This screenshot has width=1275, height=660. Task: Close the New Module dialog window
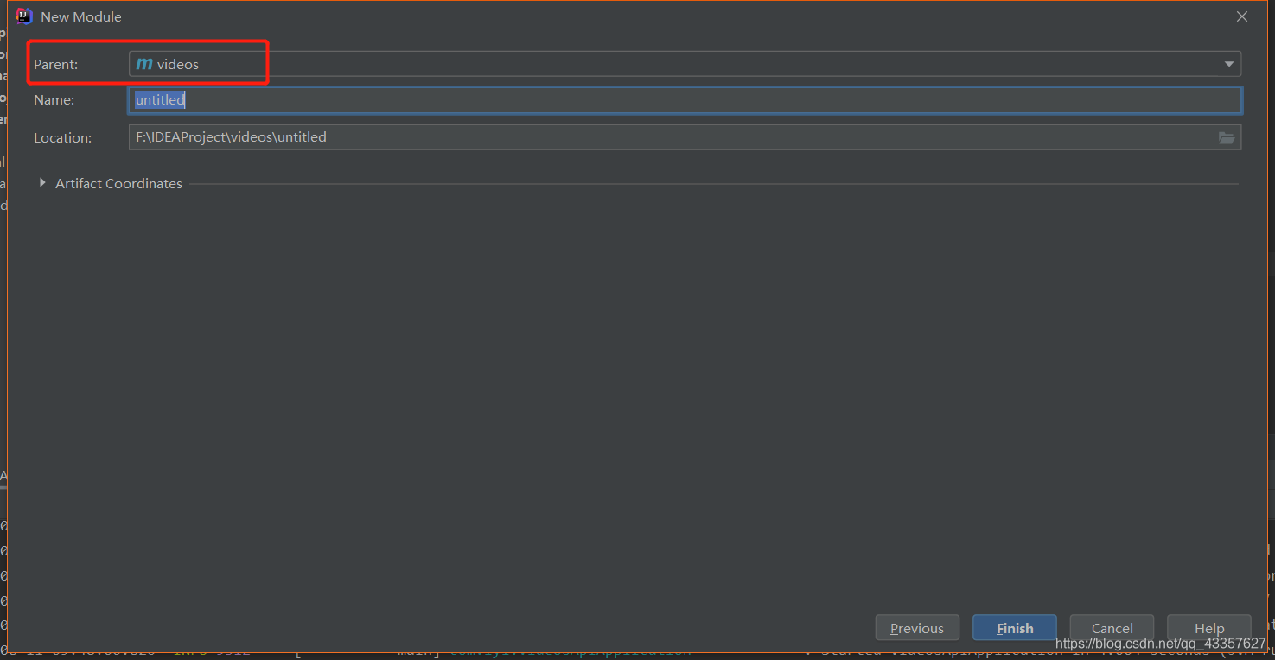point(1242,16)
